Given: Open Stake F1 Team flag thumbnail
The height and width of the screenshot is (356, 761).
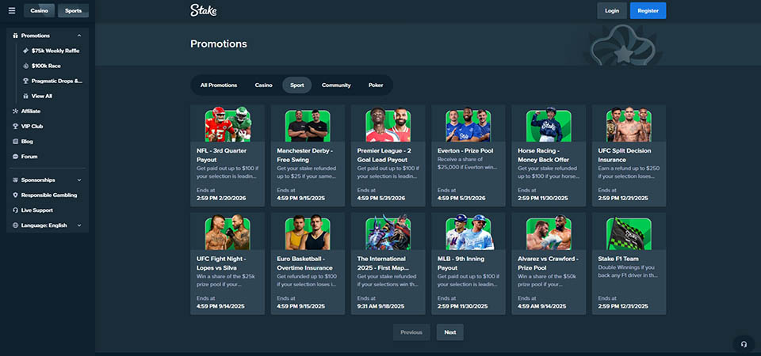Looking at the screenshot, I should (x=629, y=233).
